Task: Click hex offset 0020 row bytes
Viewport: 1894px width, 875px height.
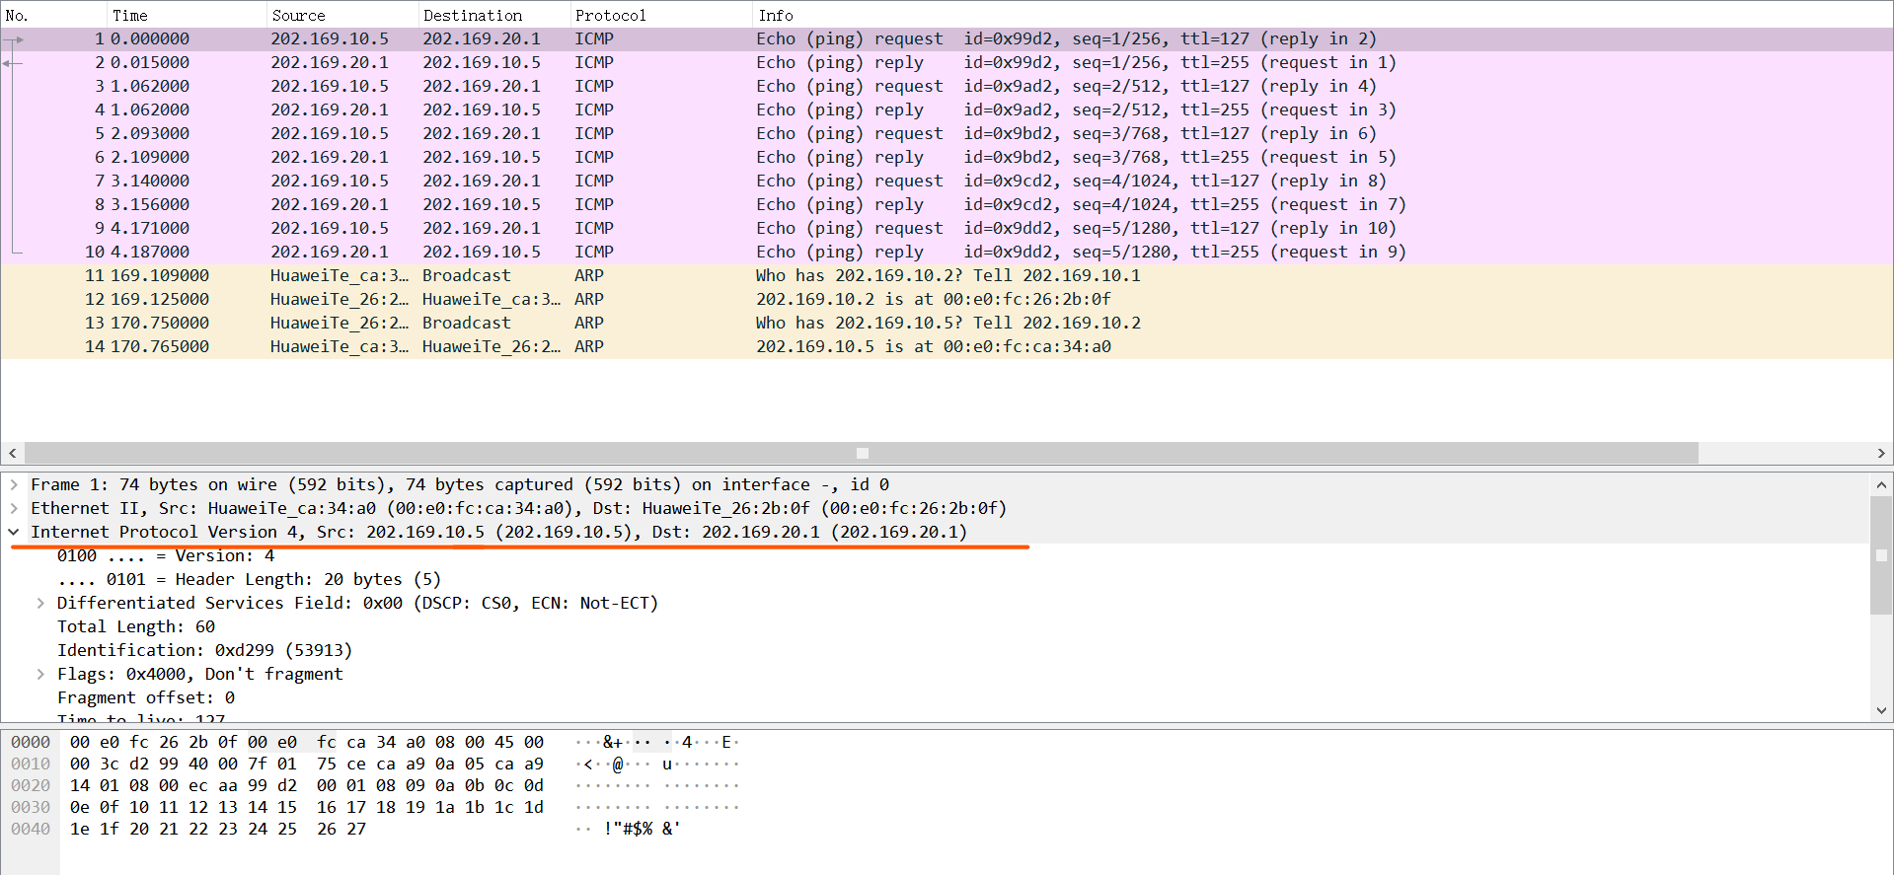Action: tap(306, 785)
